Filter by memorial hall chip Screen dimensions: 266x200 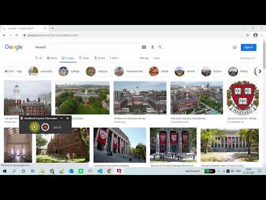(129, 71)
